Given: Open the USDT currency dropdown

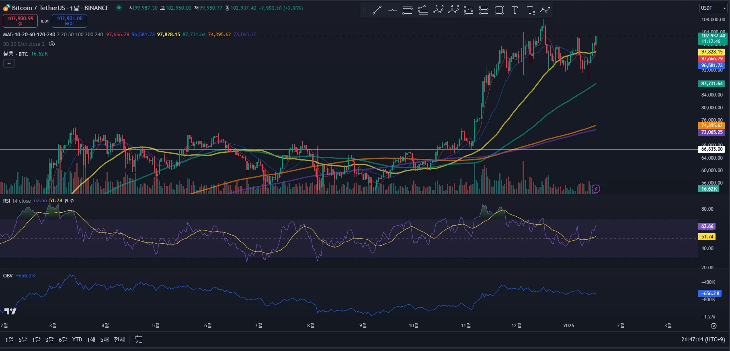Looking at the screenshot, I should coord(713,8).
